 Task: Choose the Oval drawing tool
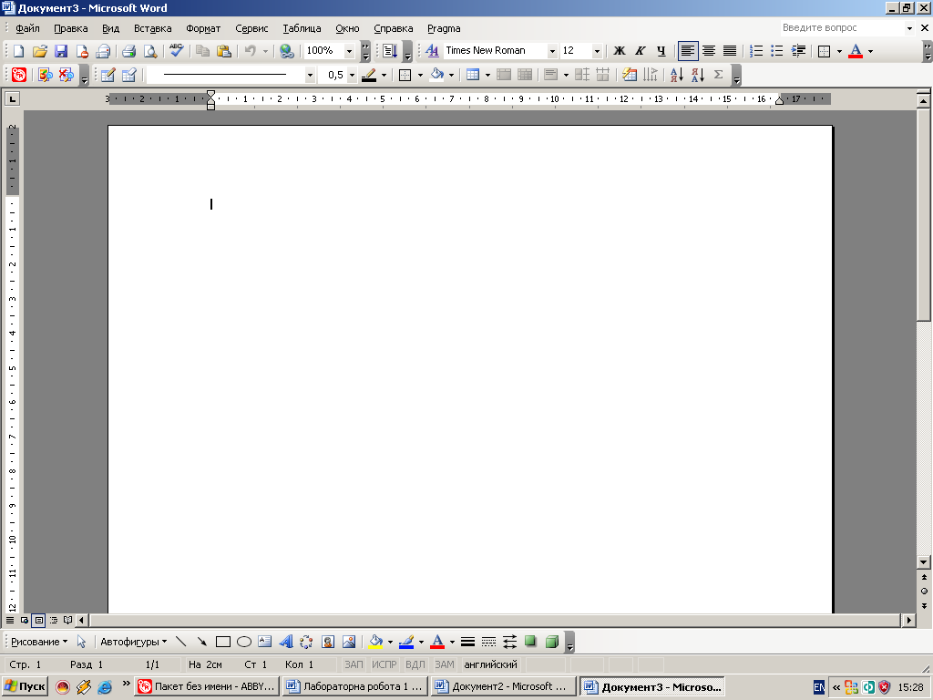244,642
